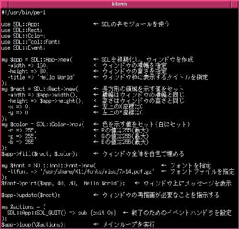239x229 pixels.
Task: Click the 'my $color = SDL::Color->new(' text
Action: [43, 124]
